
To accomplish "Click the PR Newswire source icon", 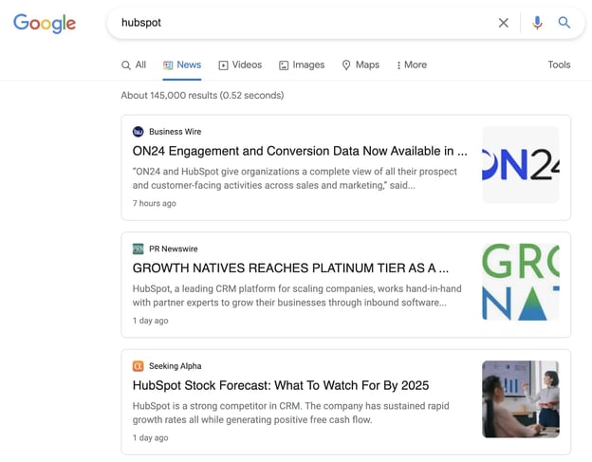I will click(x=139, y=249).
